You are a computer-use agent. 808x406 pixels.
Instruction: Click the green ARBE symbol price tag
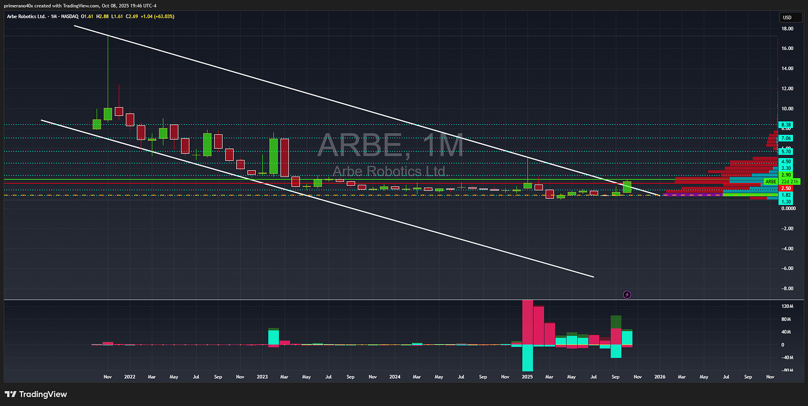click(770, 181)
